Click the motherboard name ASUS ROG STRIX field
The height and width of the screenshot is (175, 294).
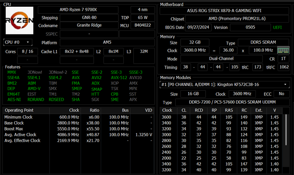tap(224, 11)
